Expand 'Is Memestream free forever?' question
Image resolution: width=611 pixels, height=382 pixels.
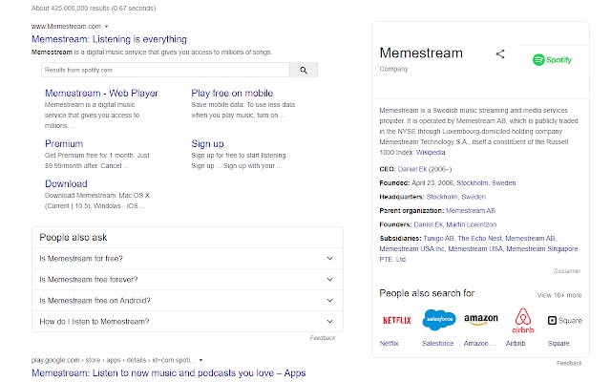(x=187, y=280)
